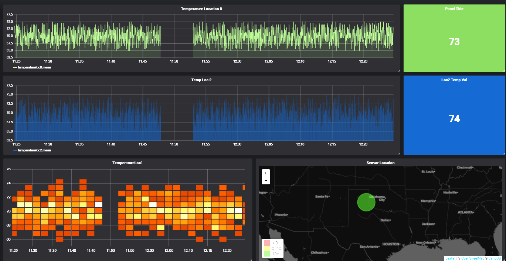The width and height of the screenshot is (506, 261).
Task: Click the green sensor circle near Oklahoma City
Action: (x=366, y=202)
